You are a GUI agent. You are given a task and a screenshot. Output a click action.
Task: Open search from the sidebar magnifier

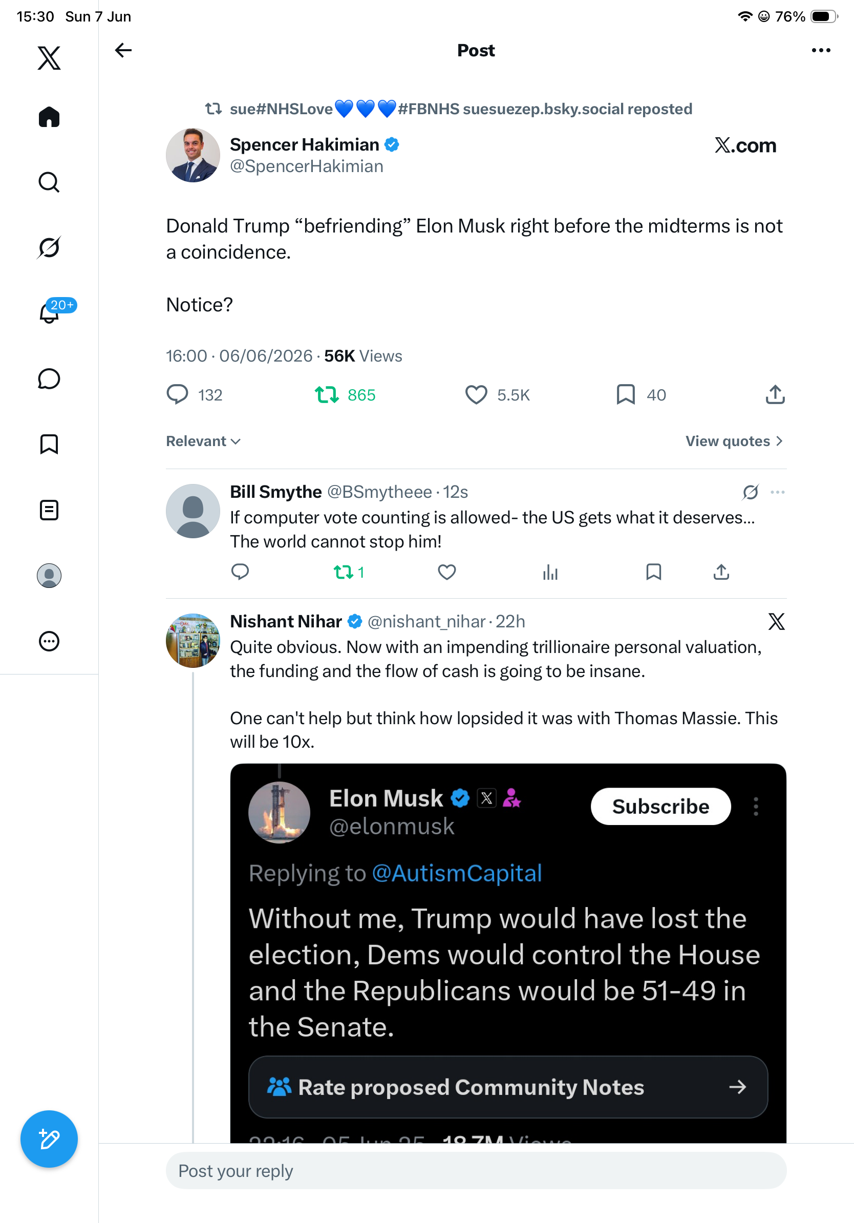click(49, 182)
